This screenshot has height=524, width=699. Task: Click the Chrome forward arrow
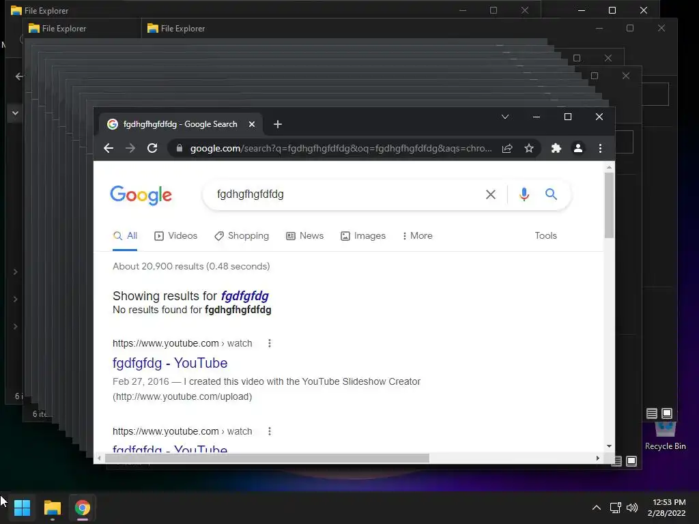(130, 148)
